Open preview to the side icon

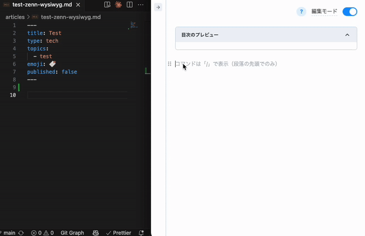click(x=107, y=5)
